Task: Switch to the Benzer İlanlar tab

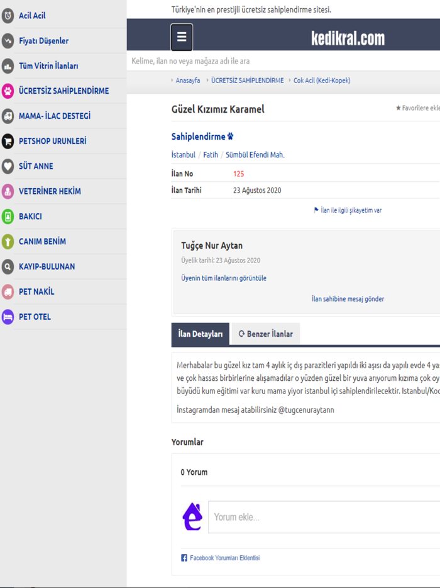Action: click(x=266, y=334)
